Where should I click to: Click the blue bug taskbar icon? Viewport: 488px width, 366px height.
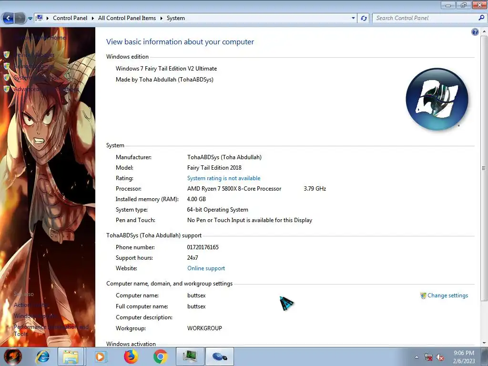pyautogui.click(x=219, y=356)
